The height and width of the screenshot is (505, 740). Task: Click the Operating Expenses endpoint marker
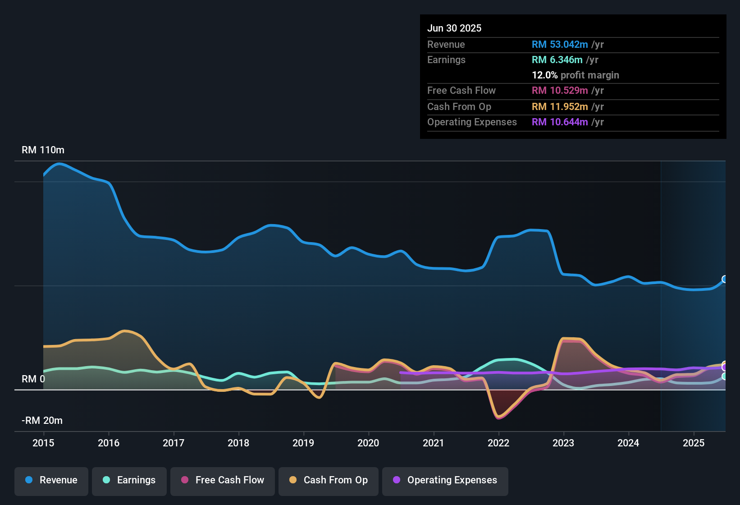click(x=724, y=366)
